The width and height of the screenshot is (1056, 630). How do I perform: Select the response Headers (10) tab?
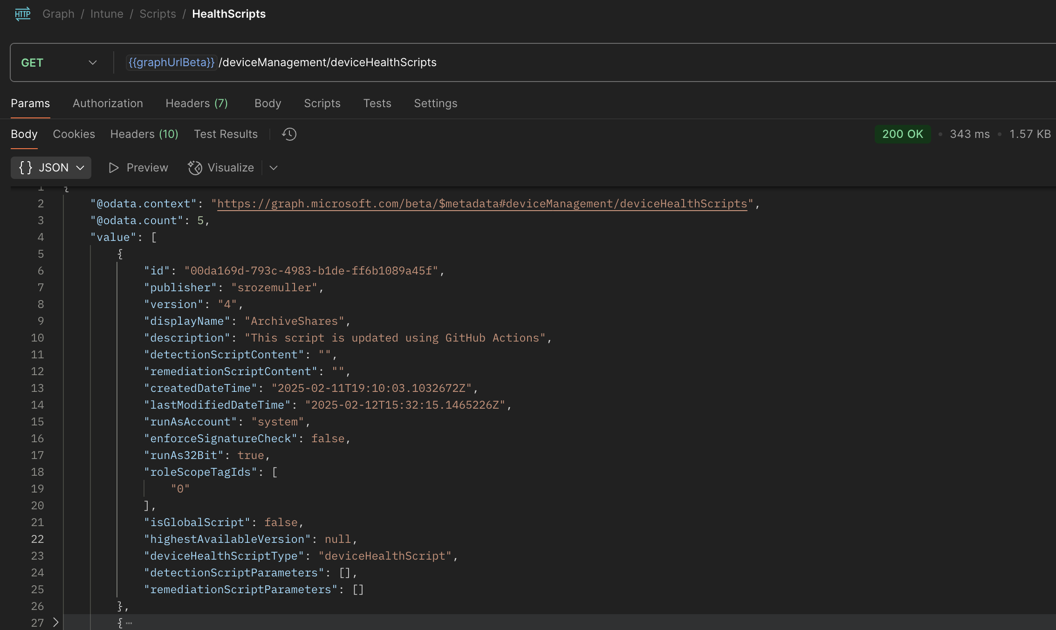(x=144, y=134)
